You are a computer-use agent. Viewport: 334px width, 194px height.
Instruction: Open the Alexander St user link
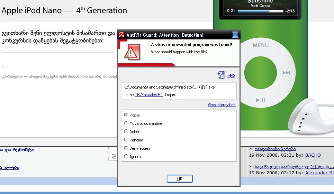pyautogui.click(x=319, y=173)
